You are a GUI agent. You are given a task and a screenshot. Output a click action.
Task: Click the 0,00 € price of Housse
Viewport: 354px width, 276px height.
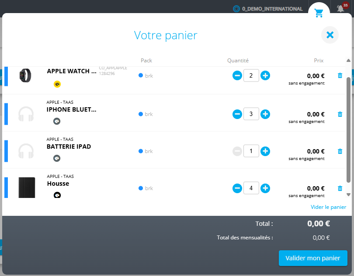[x=316, y=188]
